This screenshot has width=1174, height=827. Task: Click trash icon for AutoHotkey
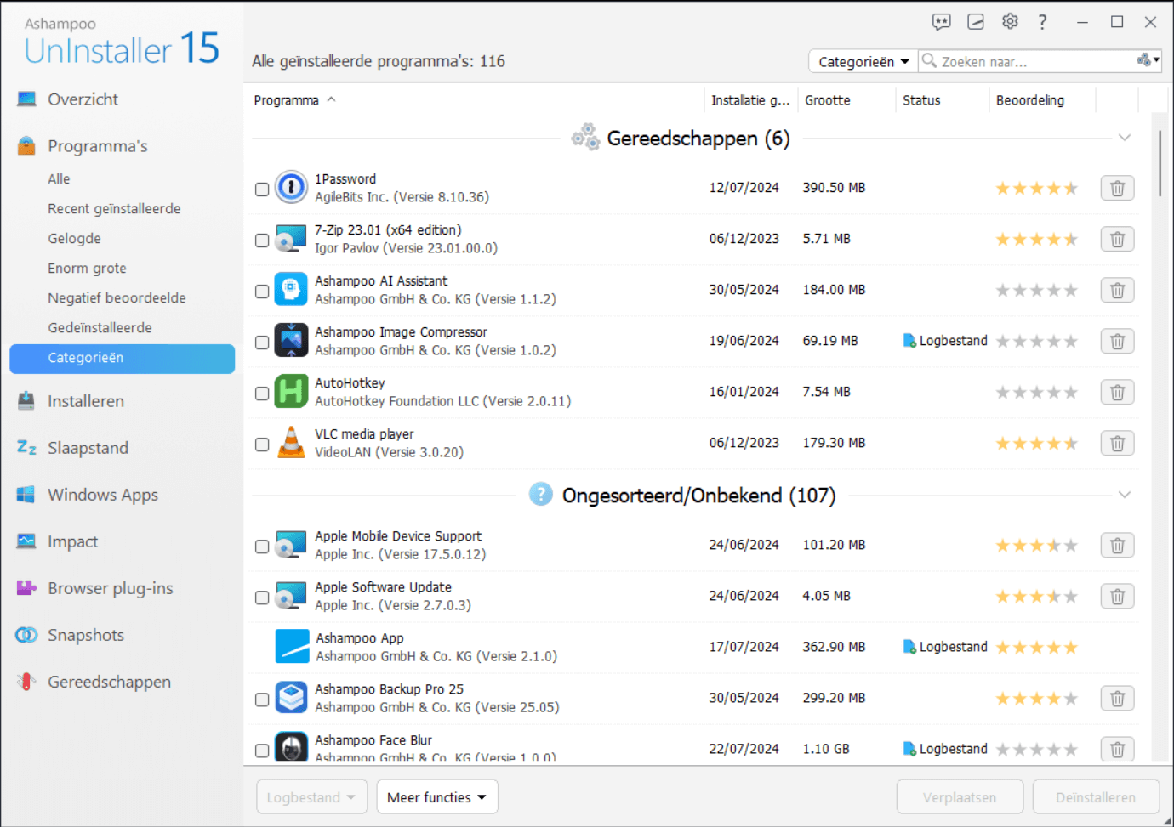(1117, 392)
